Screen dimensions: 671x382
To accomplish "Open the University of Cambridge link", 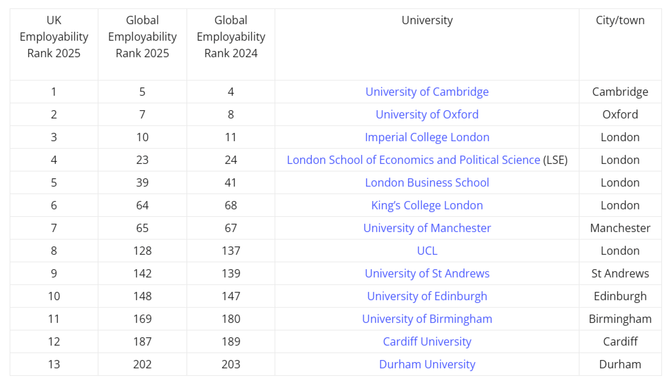I will [427, 92].
